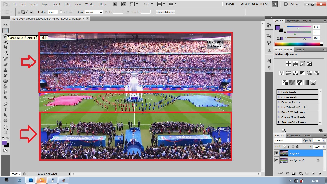Image resolution: width=327 pixels, height=184 pixels.
Task: Open the layer blend mode dropdown
Action: [288, 141]
